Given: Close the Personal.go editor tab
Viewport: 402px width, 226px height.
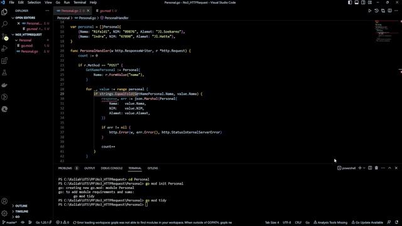Looking at the screenshot, I should (x=88, y=11).
